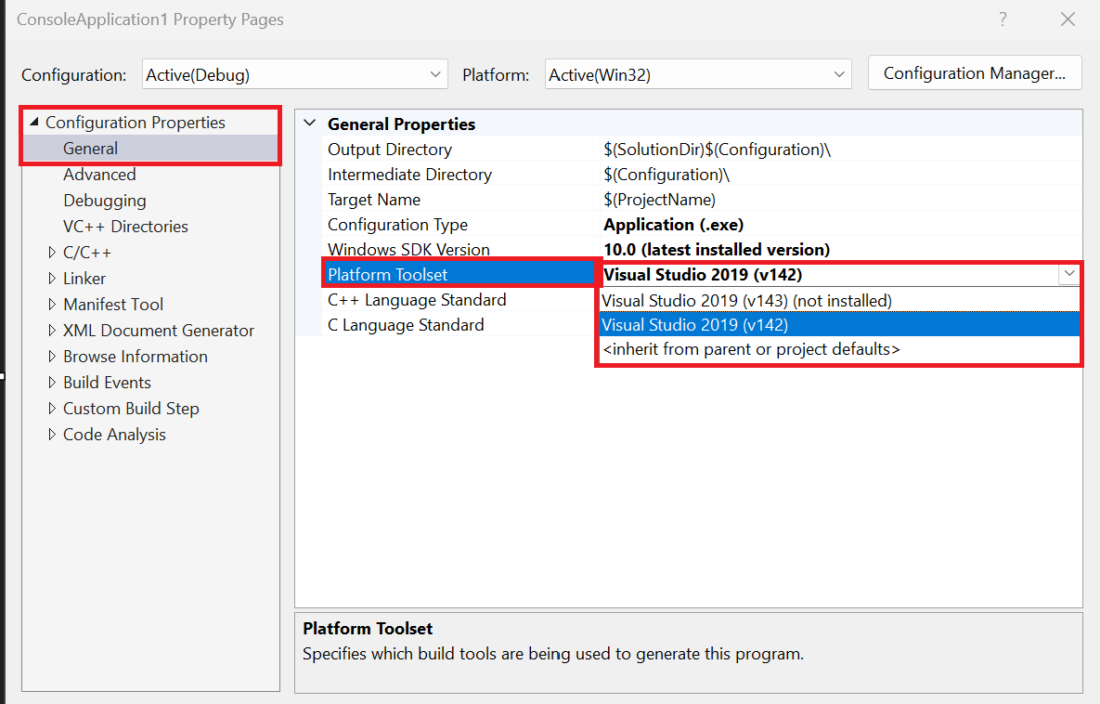Collapse the General Properties section chevron

(x=309, y=124)
